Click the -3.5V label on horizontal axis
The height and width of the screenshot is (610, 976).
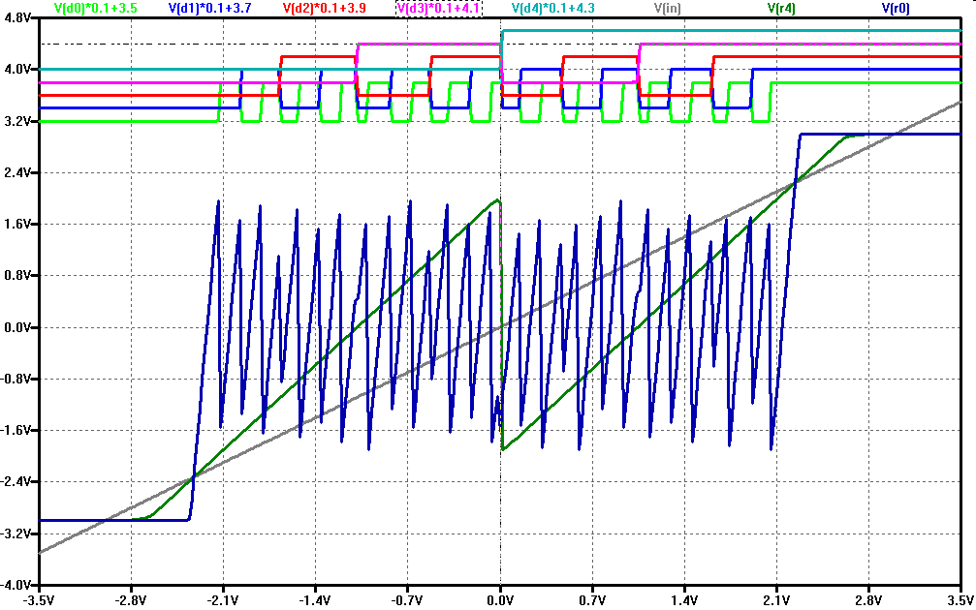pyautogui.click(x=39, y=599)
